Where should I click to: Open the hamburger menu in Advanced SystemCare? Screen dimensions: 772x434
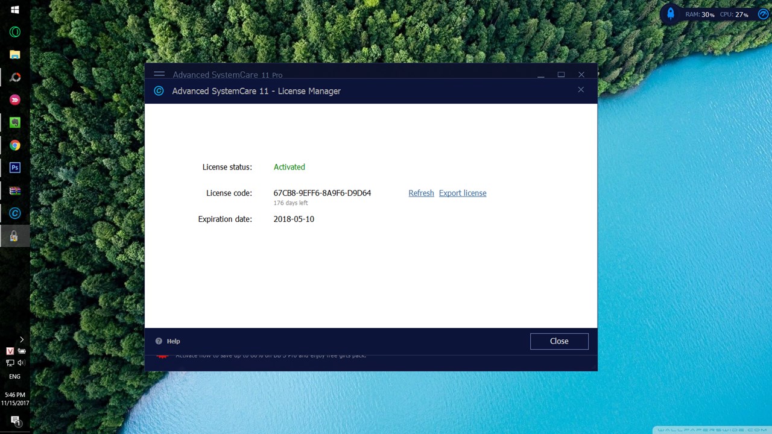(x=159, y=74)
